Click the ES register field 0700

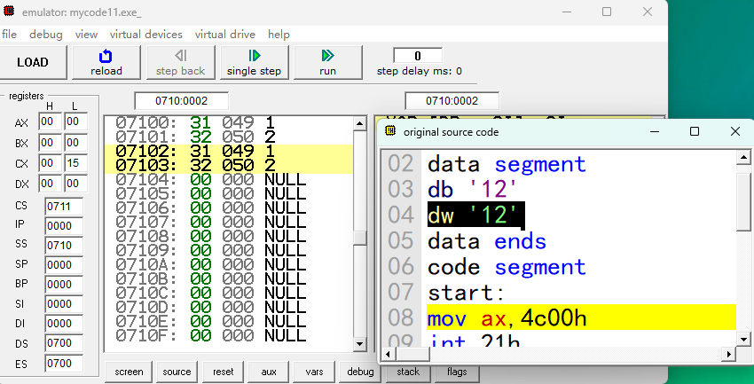pyautogui.click(x=64, y=364)
